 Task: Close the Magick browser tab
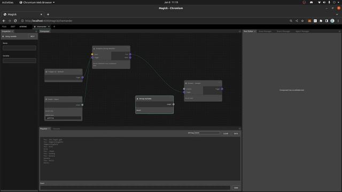[x=41, y=14]
